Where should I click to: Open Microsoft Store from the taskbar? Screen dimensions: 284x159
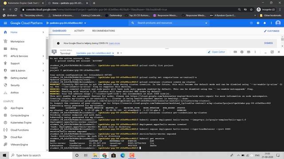tap(114, 155)
